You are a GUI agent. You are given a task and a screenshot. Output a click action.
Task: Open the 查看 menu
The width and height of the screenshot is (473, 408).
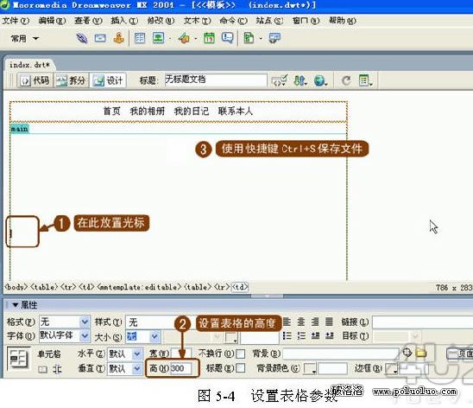click(x=88, y=21)
